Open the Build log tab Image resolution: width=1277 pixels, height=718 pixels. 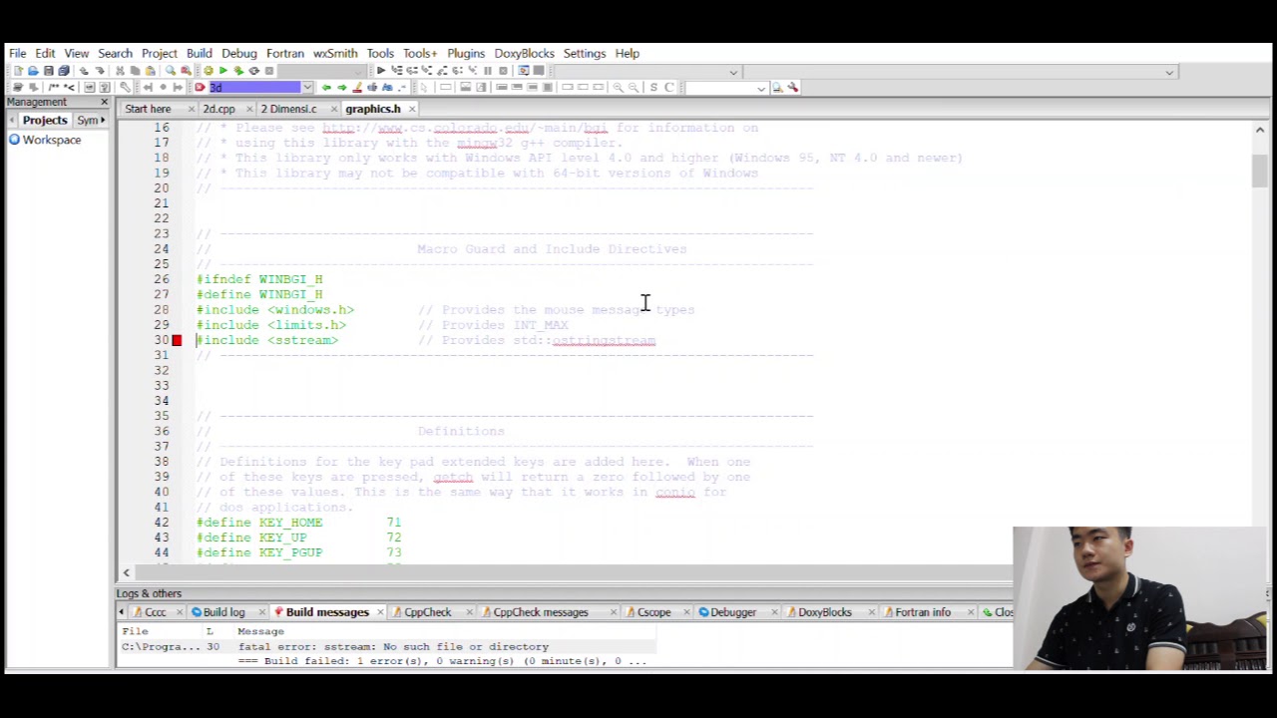coord(223,612)
